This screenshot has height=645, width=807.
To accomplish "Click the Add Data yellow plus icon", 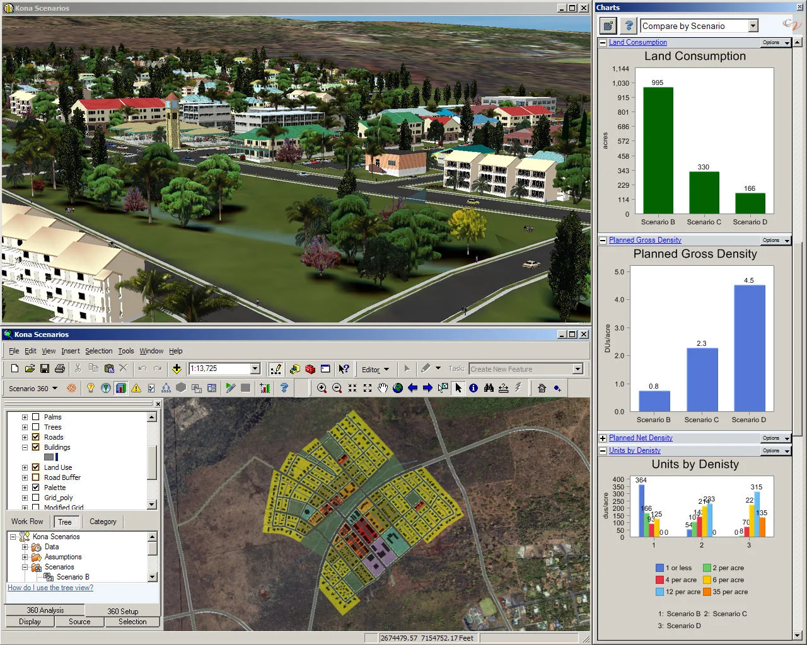I will pos(177,368).
